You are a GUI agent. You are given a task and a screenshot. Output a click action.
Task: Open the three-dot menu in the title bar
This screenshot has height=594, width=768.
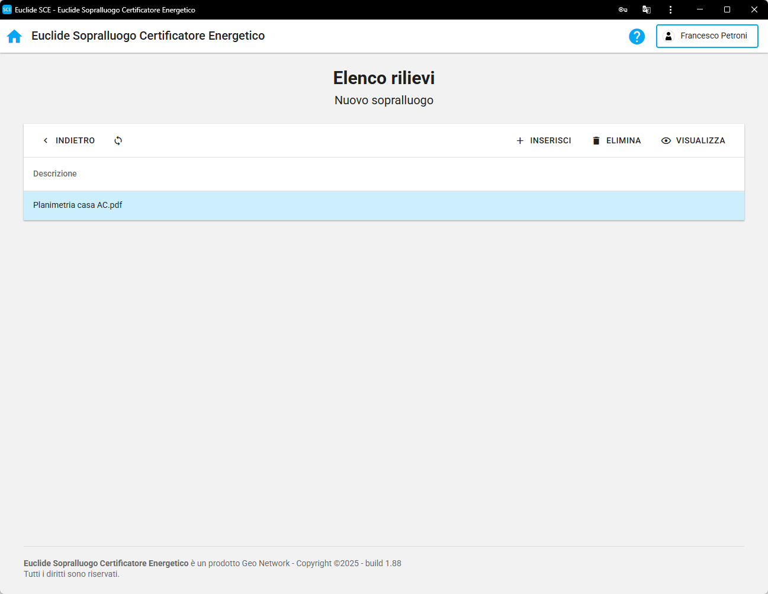[670, 9]
